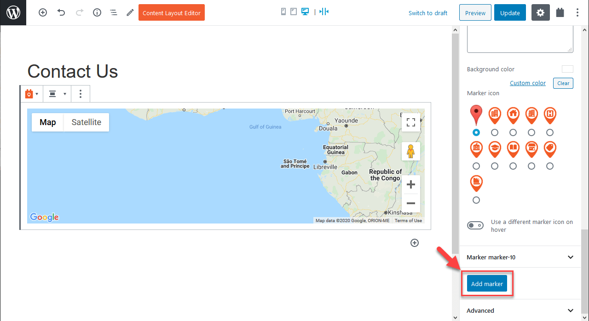Click the shop storefront marker icon
589x321 pixels.
pyautogui.click(x=531, y=149)
